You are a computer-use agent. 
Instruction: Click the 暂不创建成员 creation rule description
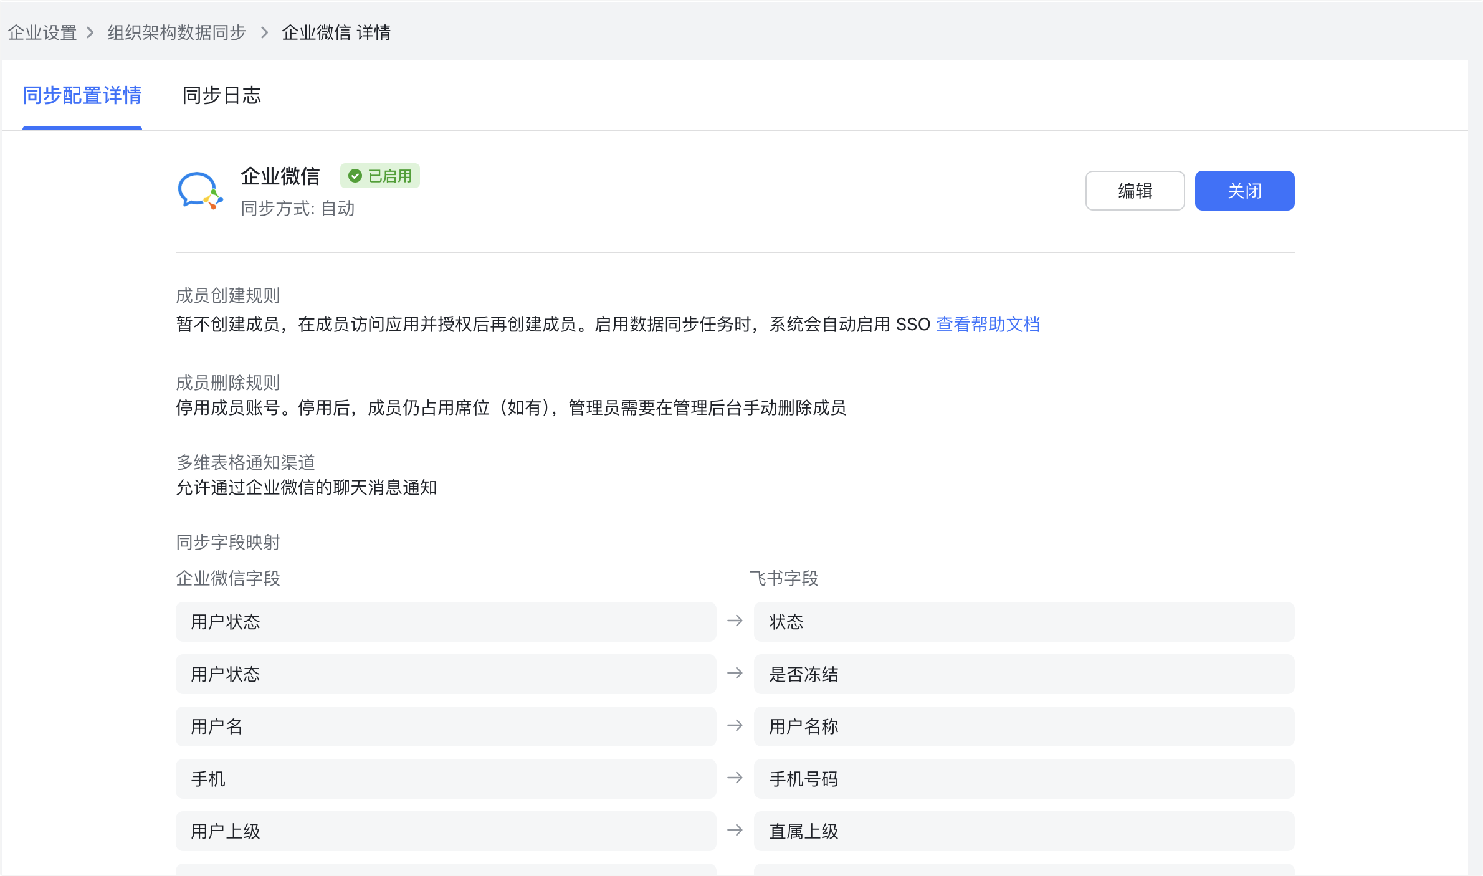coord(553,324)
